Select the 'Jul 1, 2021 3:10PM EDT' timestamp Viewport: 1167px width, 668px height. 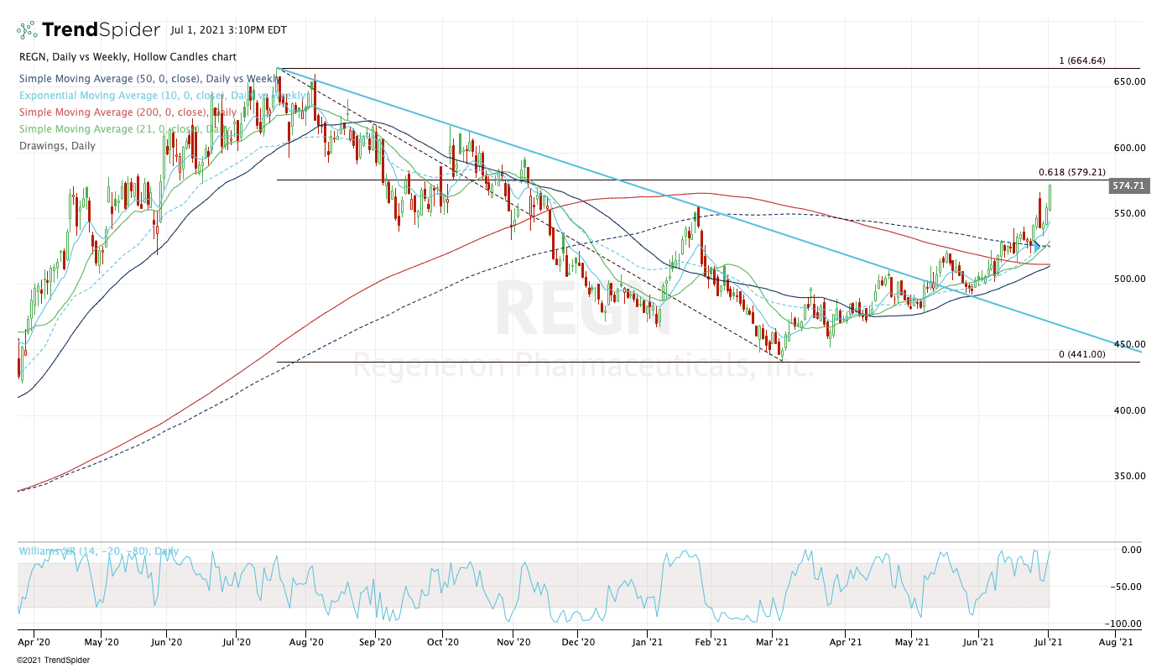(228, 30)
